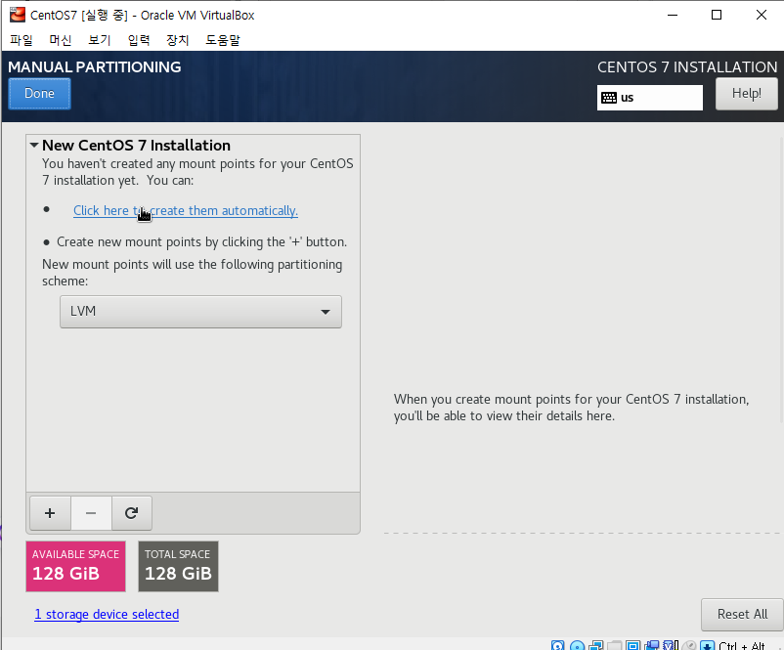784x650 pixels.
Task: Click the keyboard capture arrow icon
Action: pyautogui.click(x=707, y=645)
